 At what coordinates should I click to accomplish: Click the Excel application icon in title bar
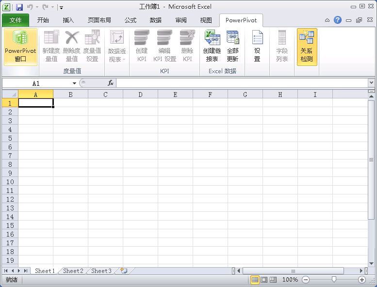(6, 7)
